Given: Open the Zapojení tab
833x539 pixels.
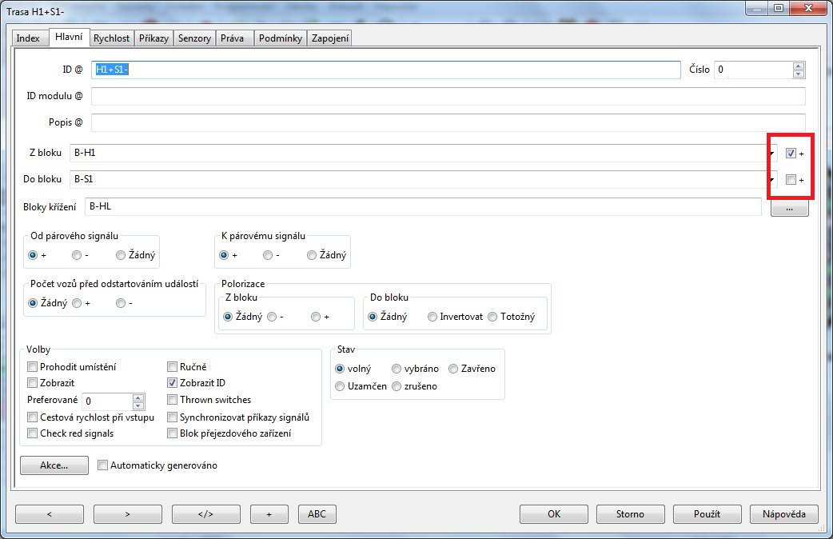Looking at the screenshot, I should point(329,38).
